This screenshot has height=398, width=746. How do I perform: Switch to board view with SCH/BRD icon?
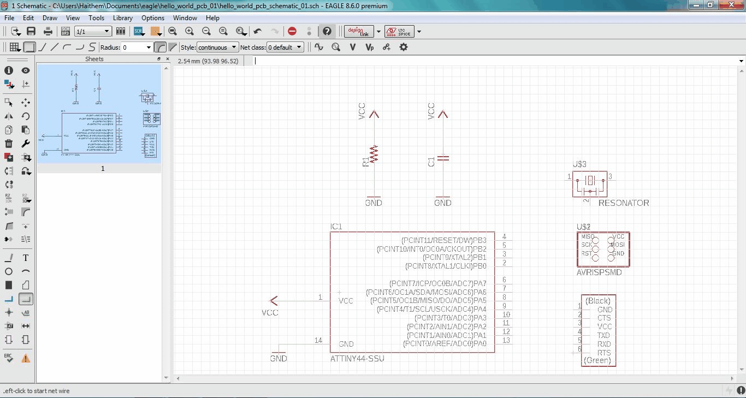click(x=66, y=32)
